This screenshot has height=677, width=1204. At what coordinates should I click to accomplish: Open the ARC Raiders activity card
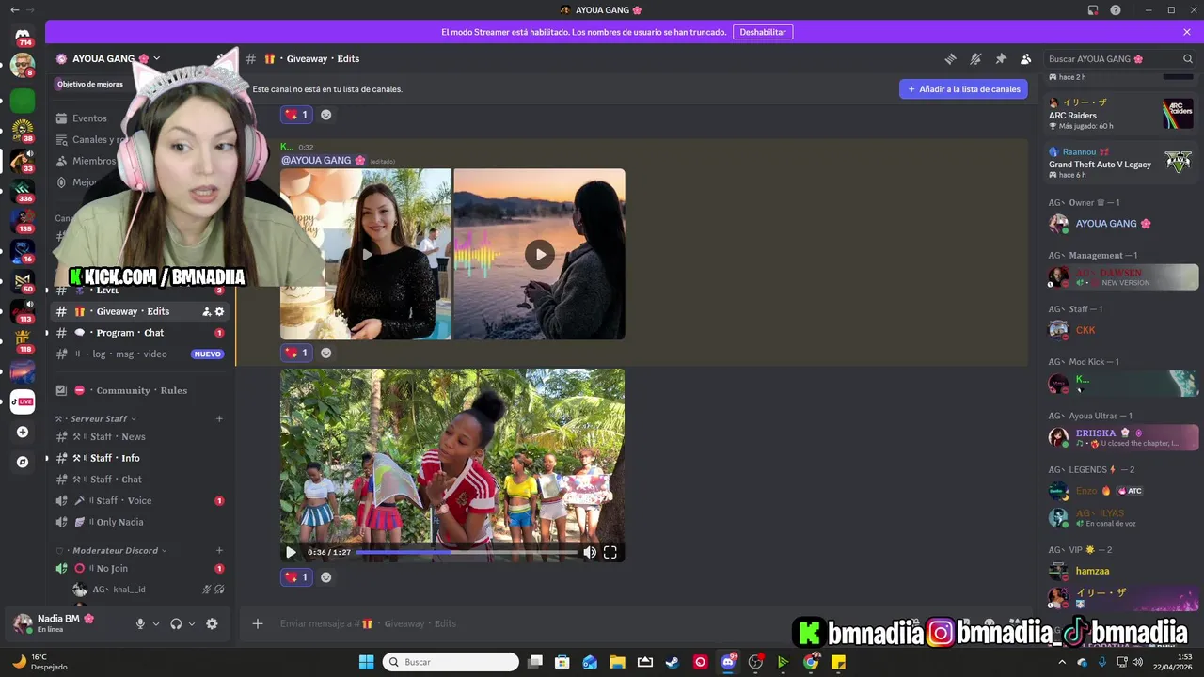1121,115
